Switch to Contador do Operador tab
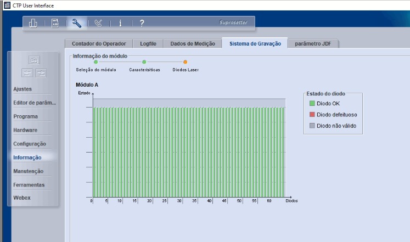 point(99,43)
